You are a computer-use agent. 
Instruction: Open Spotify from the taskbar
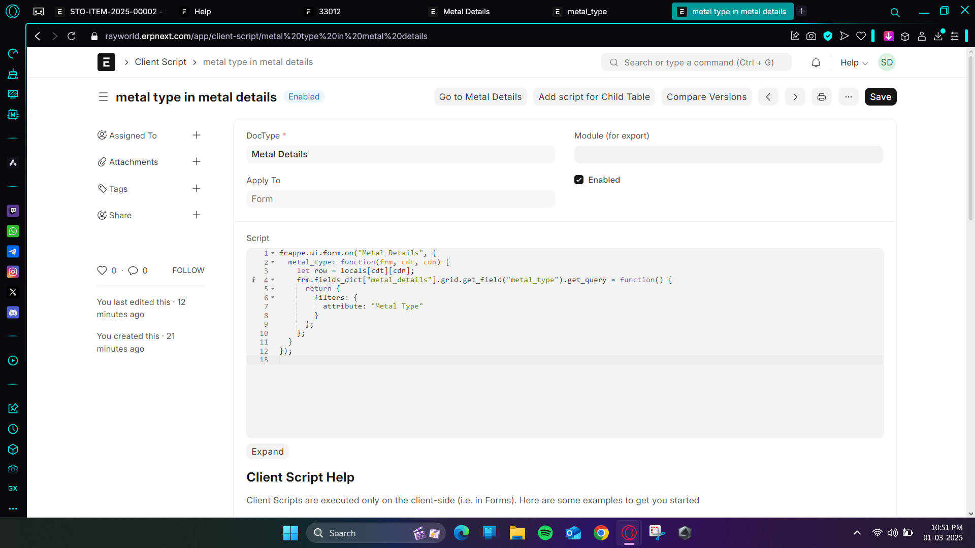545,533
